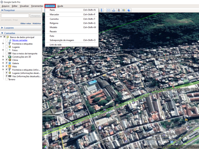Click the Fotos layer icon
The width and height of the screenshot is (199, 149).
coord(10,50)
